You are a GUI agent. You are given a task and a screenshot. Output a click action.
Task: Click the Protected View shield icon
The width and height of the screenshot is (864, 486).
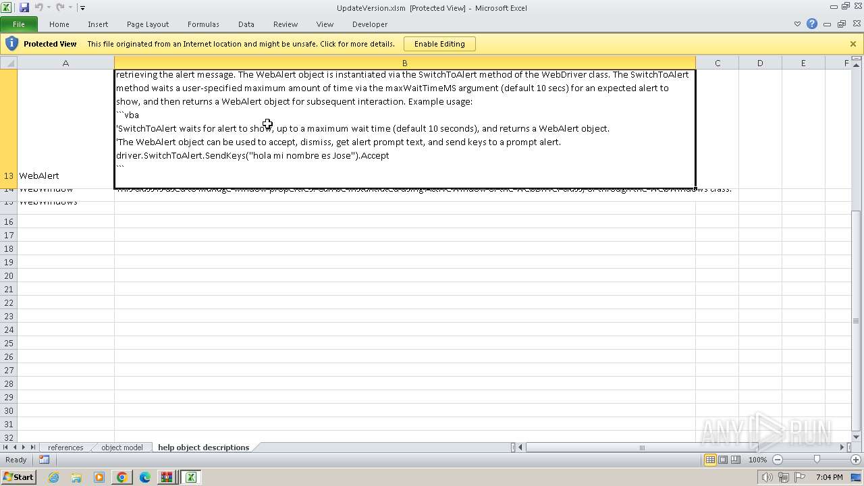click(x=11, y=44)
